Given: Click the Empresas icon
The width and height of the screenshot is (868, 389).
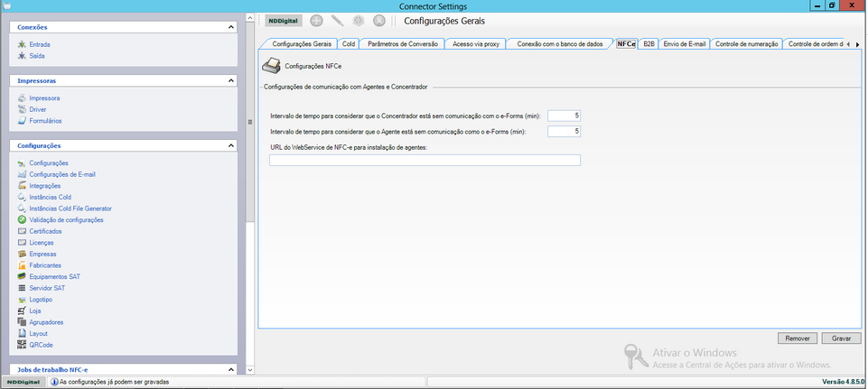Looking at the screenshot, I should coord(22,254).
